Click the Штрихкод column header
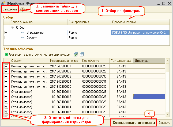Image resolution: width=173 pixels, height=127 pixels. [x=149, y=61]
